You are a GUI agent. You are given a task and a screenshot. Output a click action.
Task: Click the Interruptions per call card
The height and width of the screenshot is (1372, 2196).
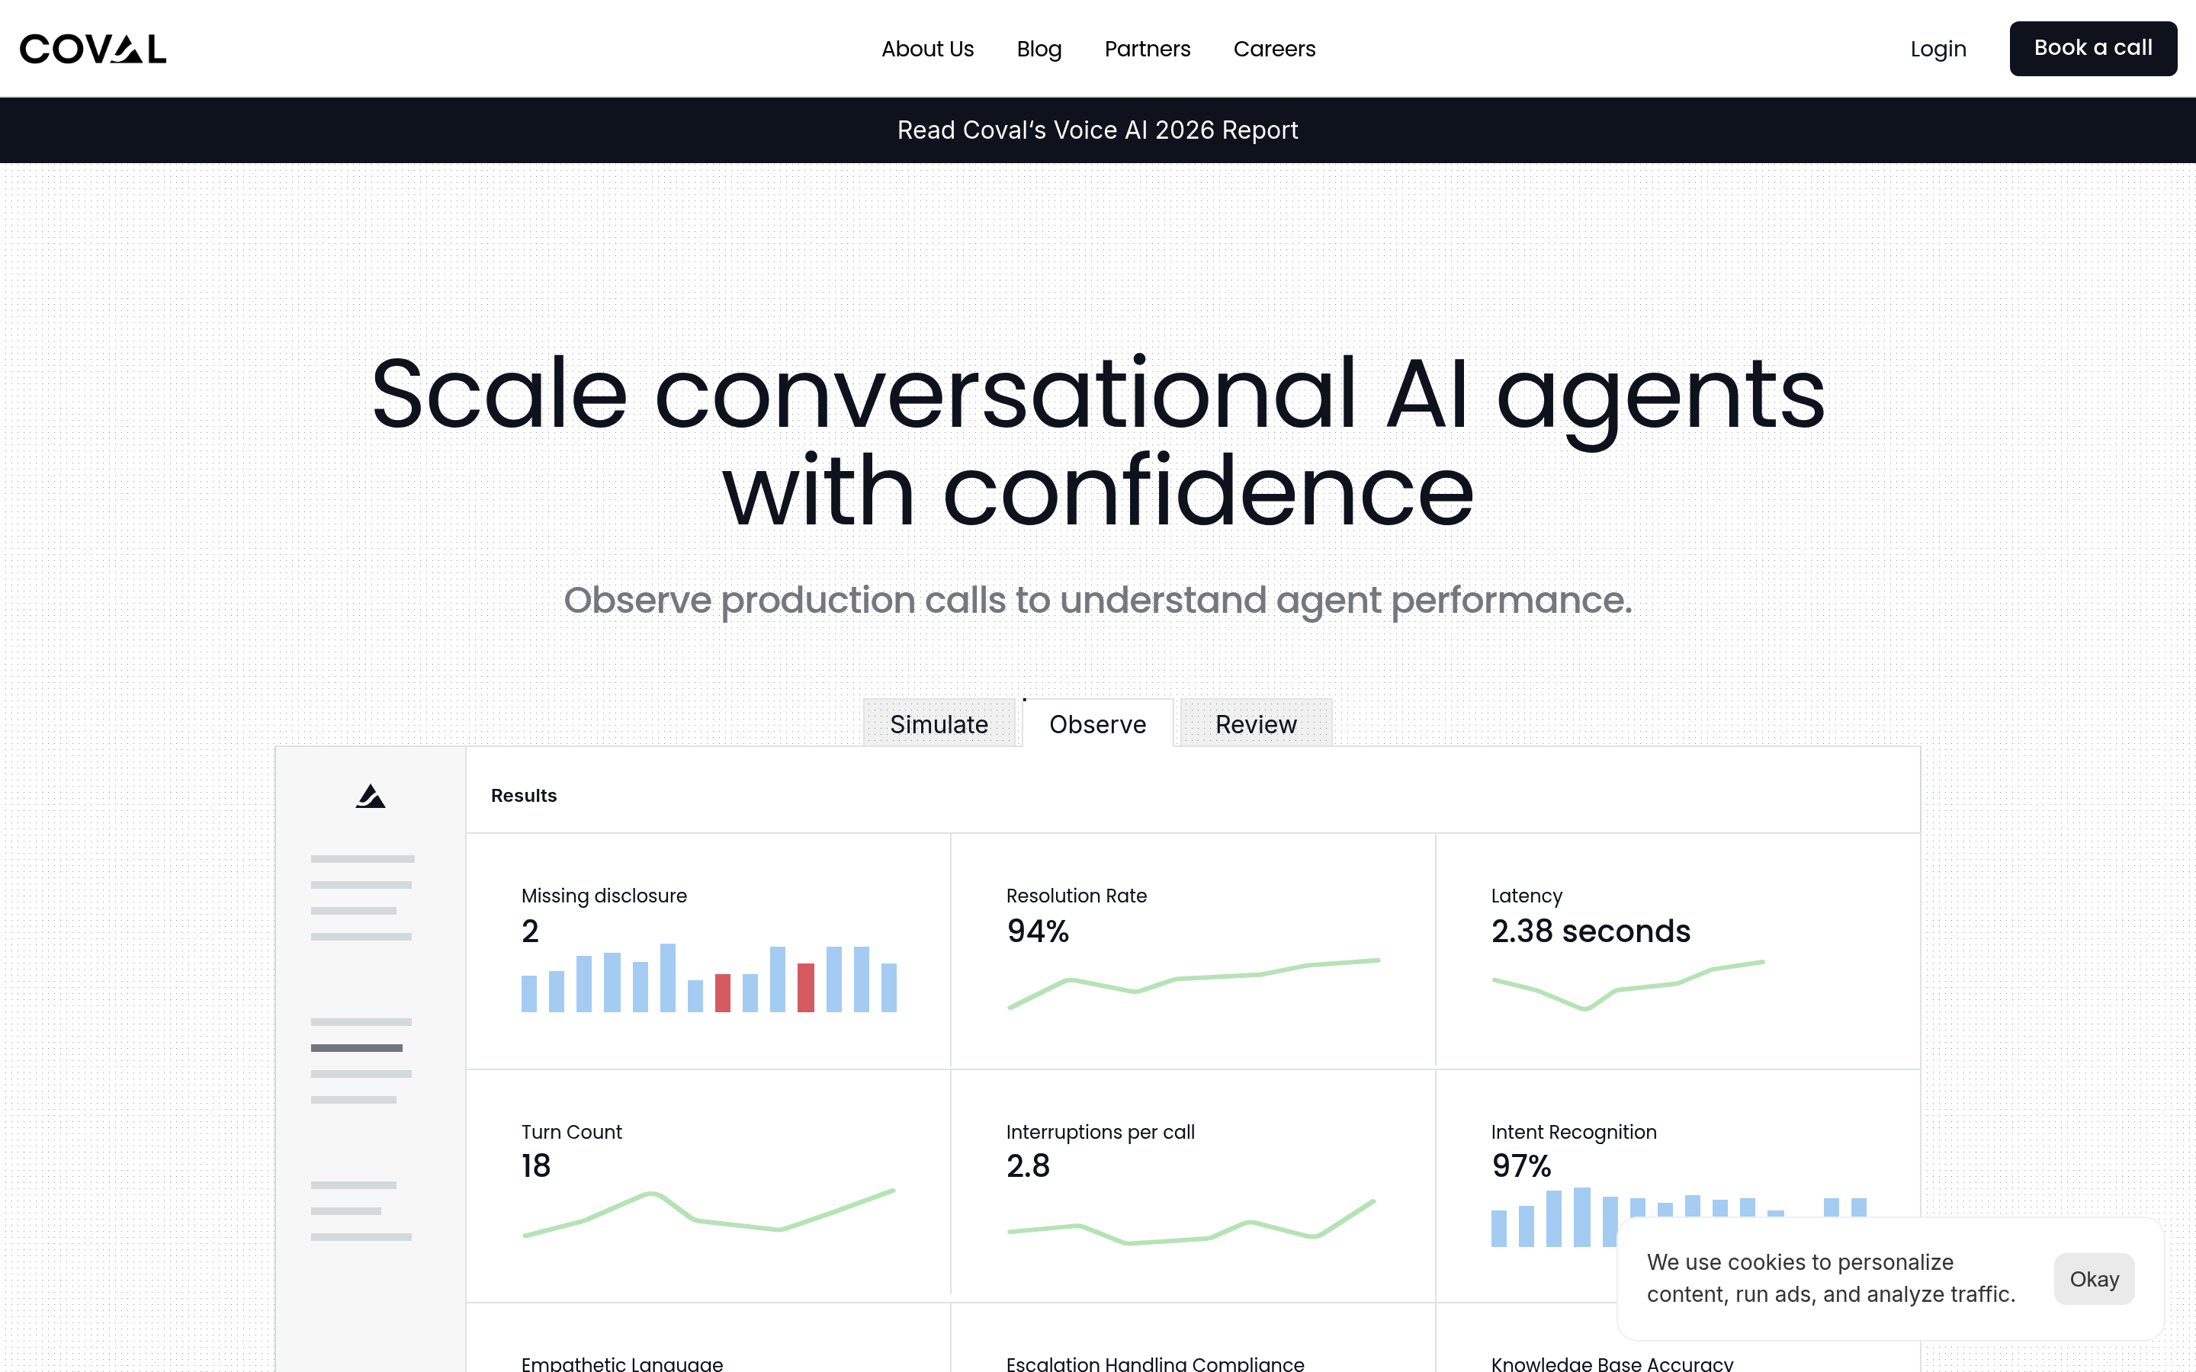coord(1192,1184)
